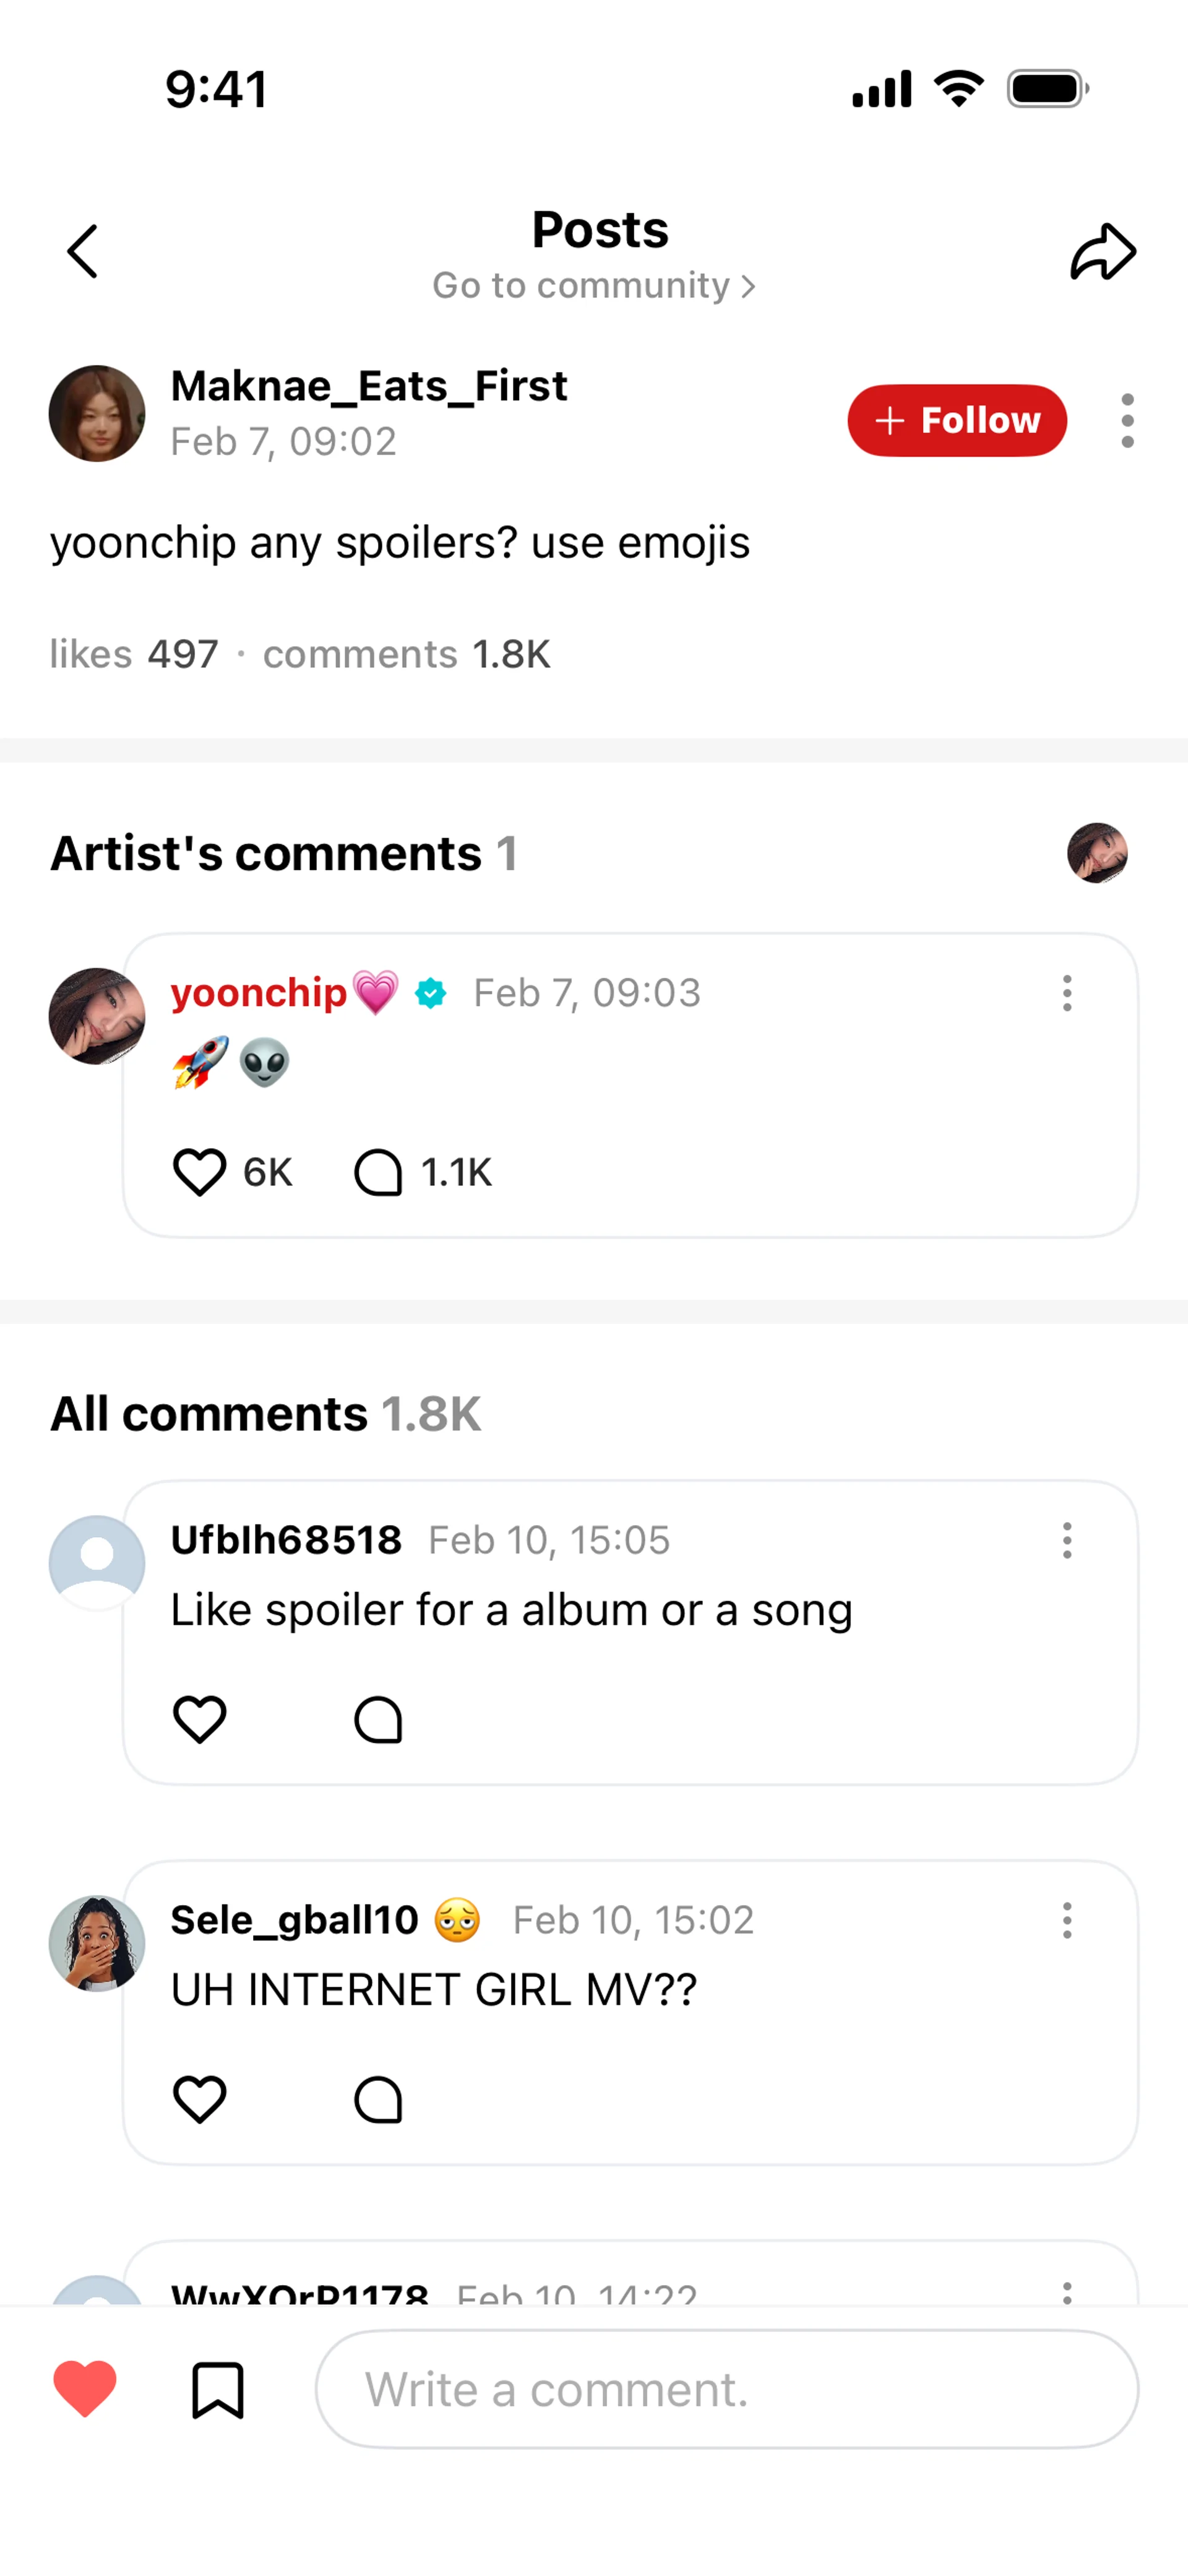This screenshot has width=1188, height=2576.
Task: Reply to Sele_gball10's INTERNET GIRL comment
Action: click(378, 2099)
